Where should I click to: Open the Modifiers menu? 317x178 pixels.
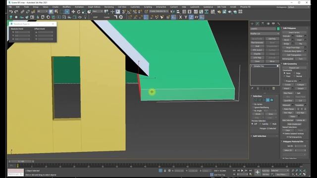66,7
